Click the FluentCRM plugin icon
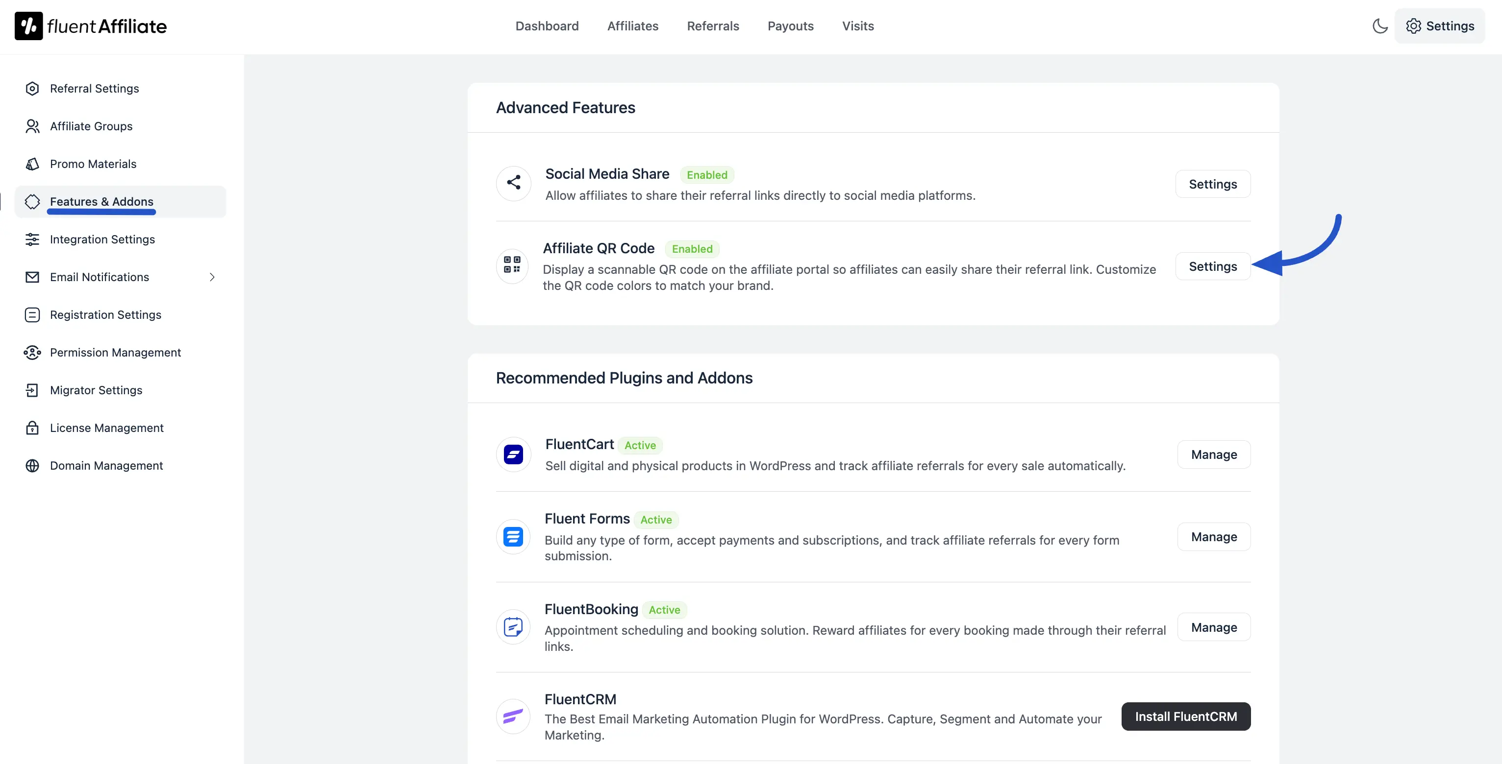Image resolution: width=1502 pixels, height=764 pixels. (513, 716)
